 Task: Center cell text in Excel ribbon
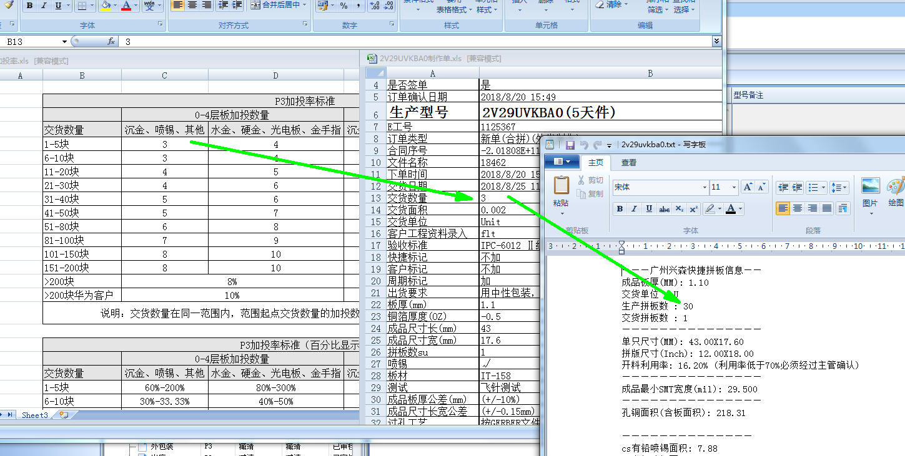[x=192, y=6]
